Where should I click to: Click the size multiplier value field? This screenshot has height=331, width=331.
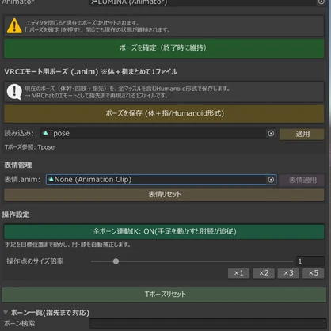click(310, 261)
